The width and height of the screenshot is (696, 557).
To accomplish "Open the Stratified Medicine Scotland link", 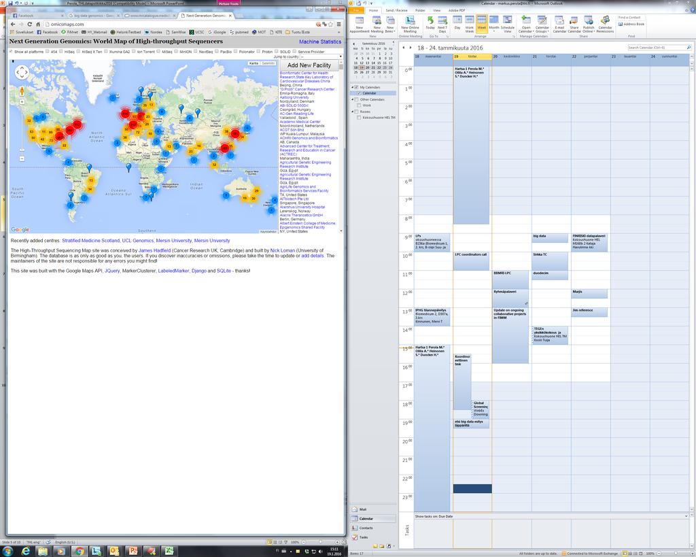I will point(90,241).
